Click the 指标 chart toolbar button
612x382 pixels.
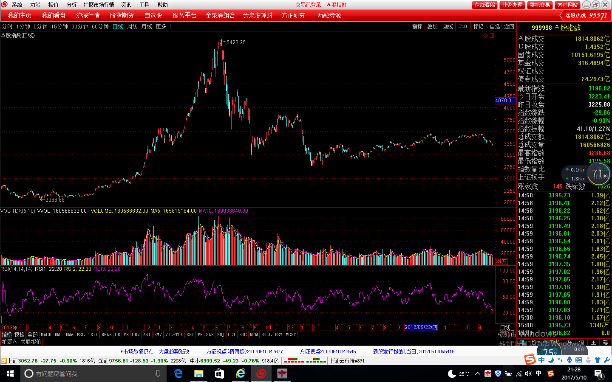417,26
